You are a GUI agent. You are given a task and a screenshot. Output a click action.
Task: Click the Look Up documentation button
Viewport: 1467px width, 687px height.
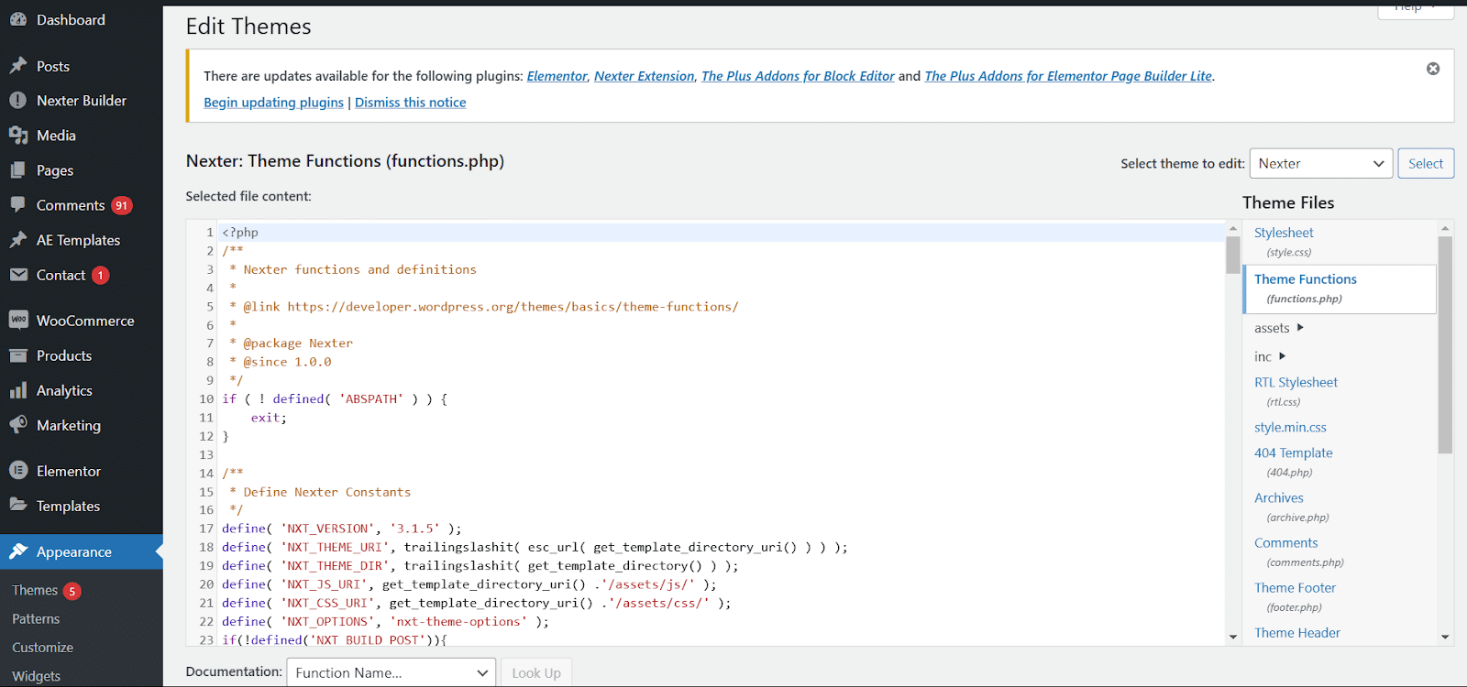pos(536,672)
